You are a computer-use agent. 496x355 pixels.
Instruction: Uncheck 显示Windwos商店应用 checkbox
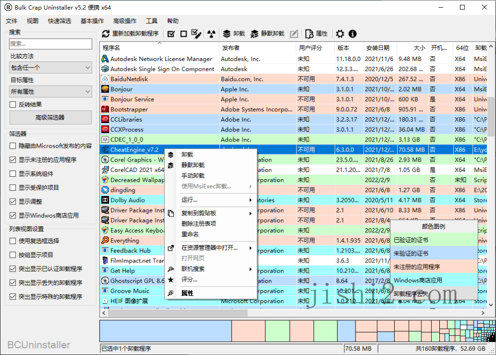click(13, 216)
